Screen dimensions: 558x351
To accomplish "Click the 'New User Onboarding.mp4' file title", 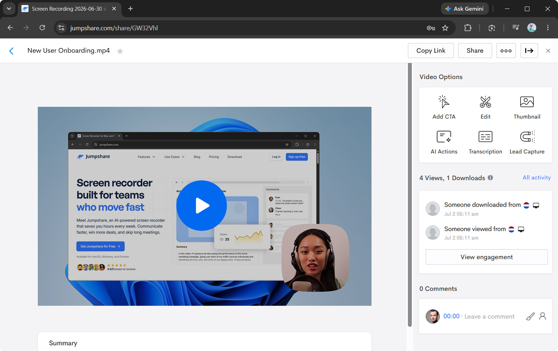I will (68, 51).
